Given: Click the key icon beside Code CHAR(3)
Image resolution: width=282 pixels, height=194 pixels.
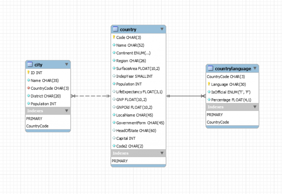Looking at the screenshot, I should pyautogui.click(x=114, y=37).
